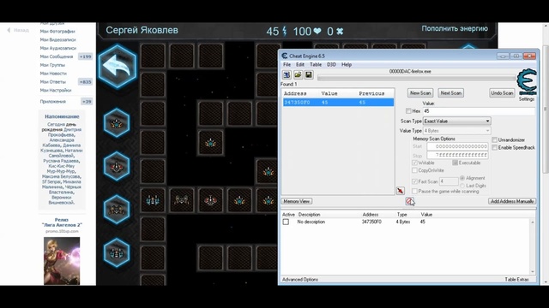Click the Start address field
The width and height of the screenshot is (549, 308).
tap(457, 146)
